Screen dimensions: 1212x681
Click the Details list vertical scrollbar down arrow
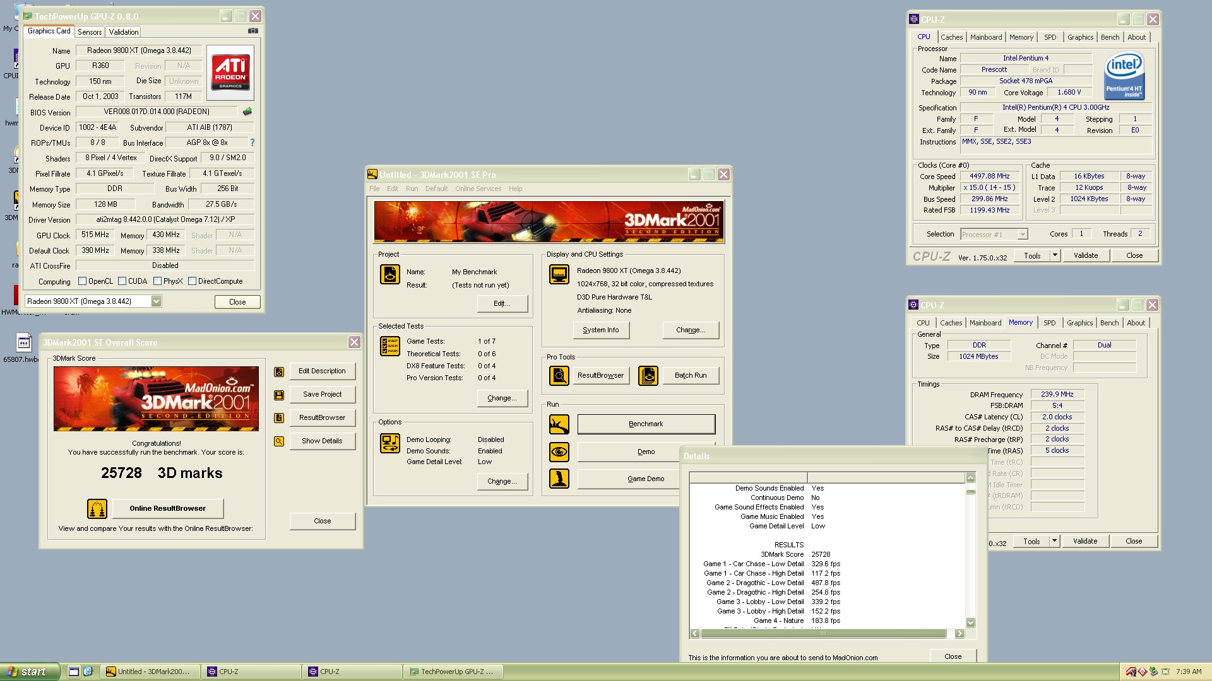point(971,622)
